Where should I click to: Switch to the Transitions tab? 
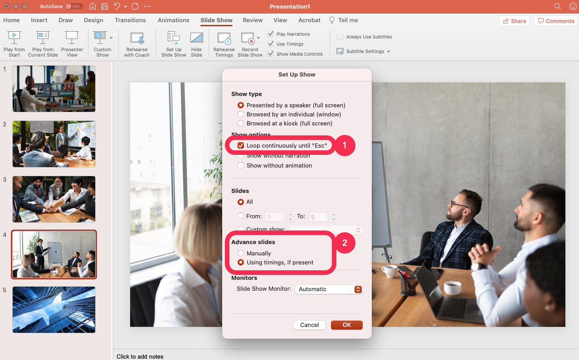point(130,20)
